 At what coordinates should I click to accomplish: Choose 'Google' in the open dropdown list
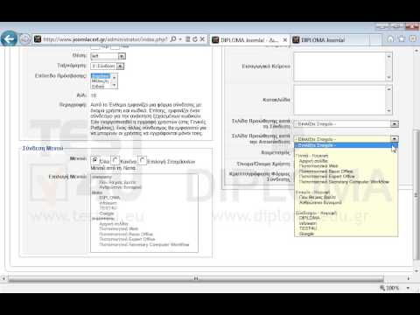pos(306,234)
